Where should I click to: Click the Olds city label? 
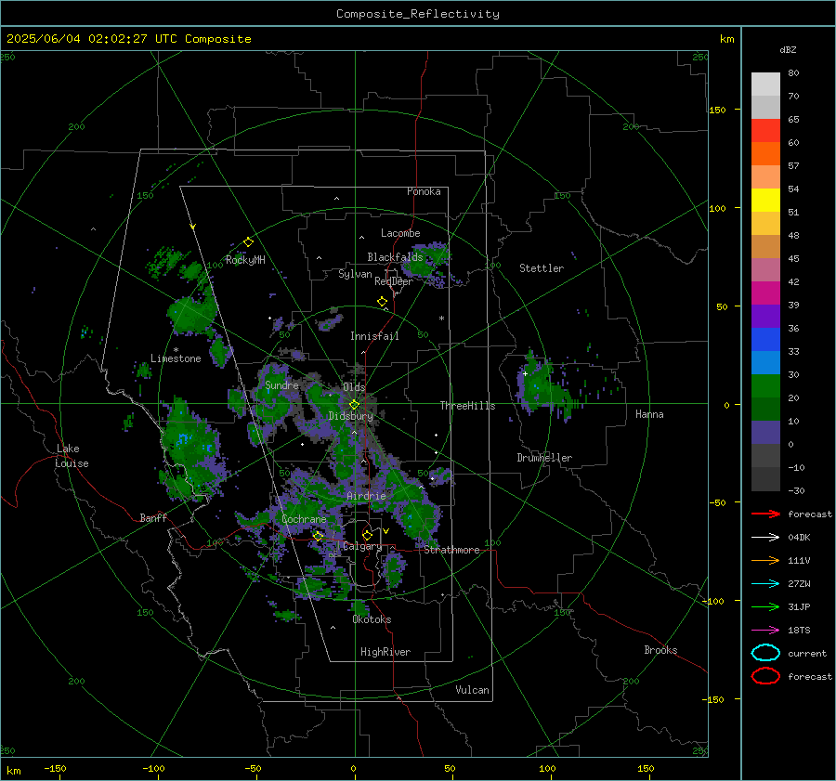[x=354, y=387]
